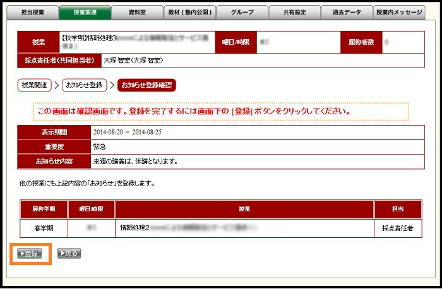Switch to the 過去データ tab

[347, 12]
